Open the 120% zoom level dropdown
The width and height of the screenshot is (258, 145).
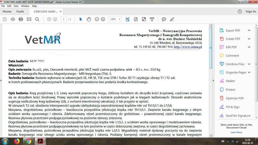click(115, 19)
